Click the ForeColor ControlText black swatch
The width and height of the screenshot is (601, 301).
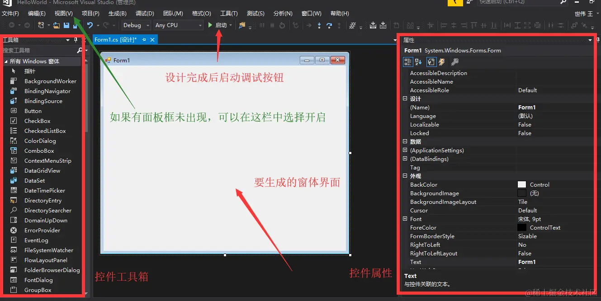click(x=522, y=227)
